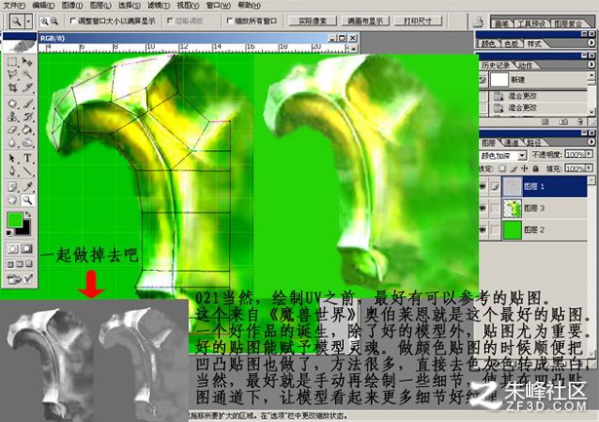This screenshot has width=599, height=422.
Task: Click zoom-in magnifier in options bar
Action: pyautogui.click(x=45, y=21)
